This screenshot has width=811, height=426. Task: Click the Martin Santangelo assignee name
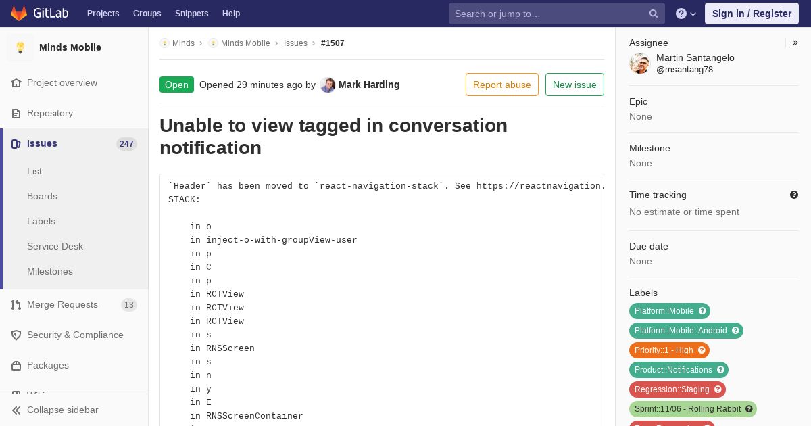click(x=695, y=57)
